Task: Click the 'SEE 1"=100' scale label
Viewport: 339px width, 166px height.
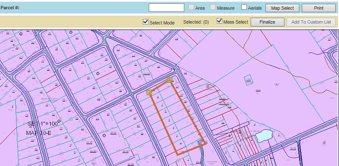Action: (43, 124)
